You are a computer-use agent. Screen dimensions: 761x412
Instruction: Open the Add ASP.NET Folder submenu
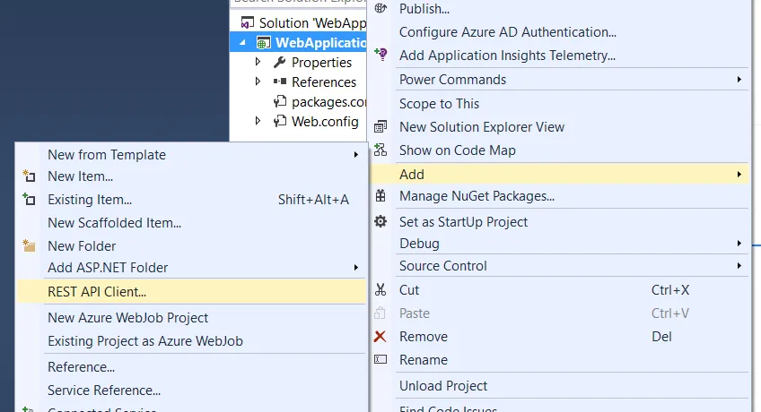click(x=108, y=268)
